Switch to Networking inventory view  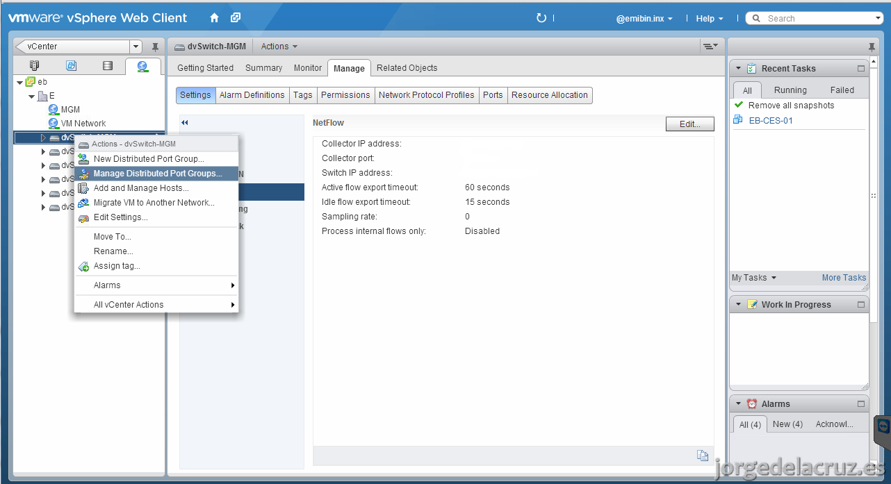[x=142, y=66]
